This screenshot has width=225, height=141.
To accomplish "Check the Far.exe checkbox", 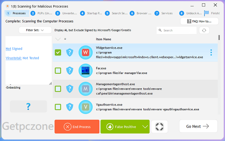I will pyautogui.click(x=58, y=71).
